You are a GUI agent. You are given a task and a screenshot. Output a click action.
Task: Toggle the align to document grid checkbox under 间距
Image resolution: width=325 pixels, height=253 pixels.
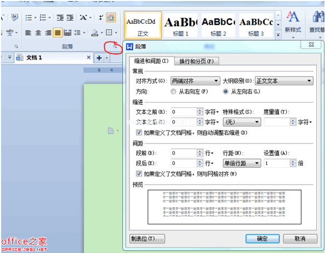pyautogui.click(x=139, y=174)
